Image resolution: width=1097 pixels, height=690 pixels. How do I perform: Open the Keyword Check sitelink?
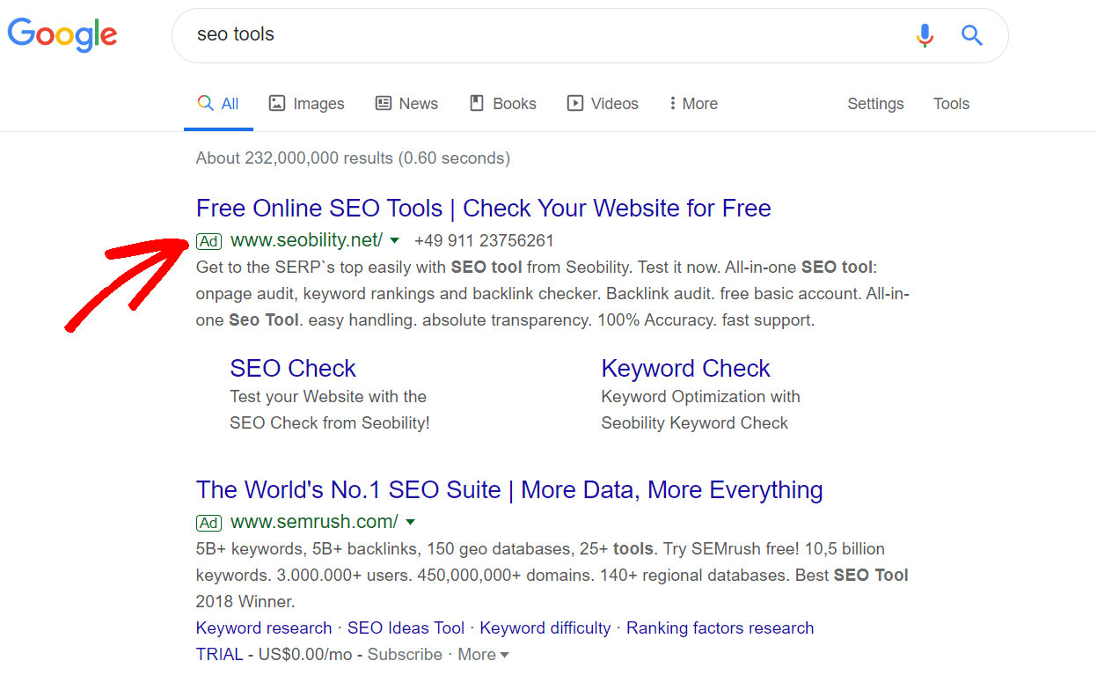tap(685, 368)
